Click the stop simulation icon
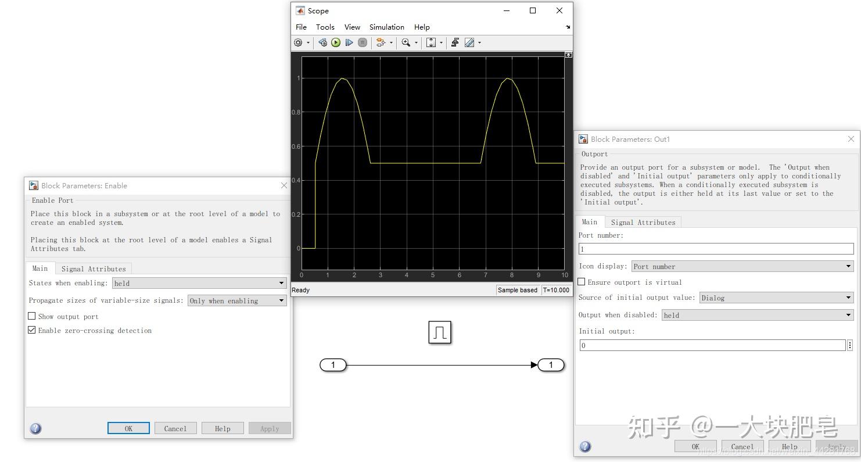This screenshot has width=861, height=462. click(363, 42)
